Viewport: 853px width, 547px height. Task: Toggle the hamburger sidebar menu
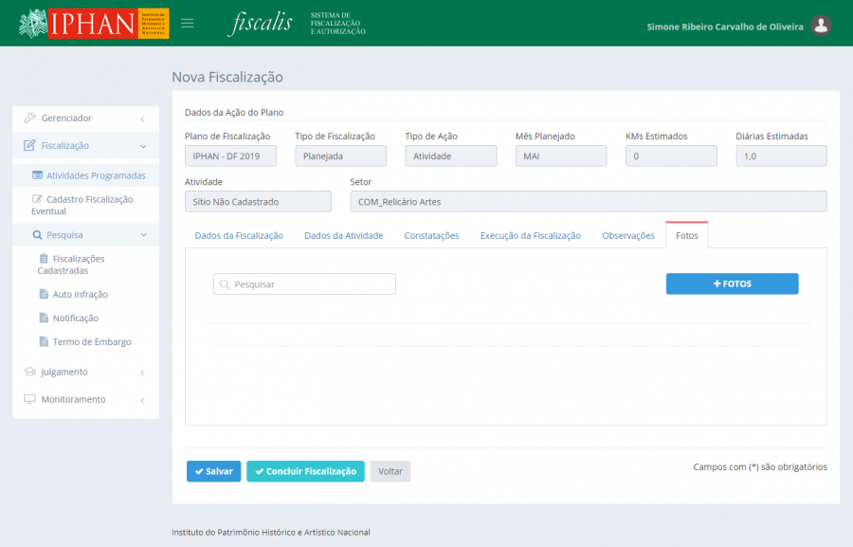(188, 24)
